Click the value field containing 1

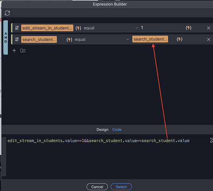click(163, 28)
